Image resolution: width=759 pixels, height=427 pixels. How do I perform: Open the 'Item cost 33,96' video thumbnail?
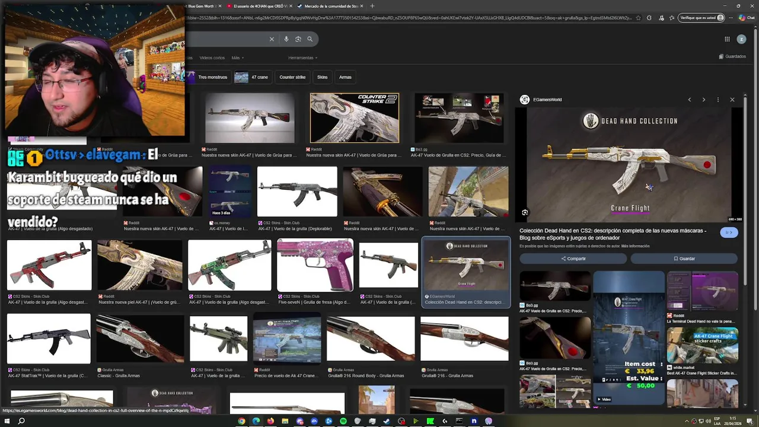point(629,338)
